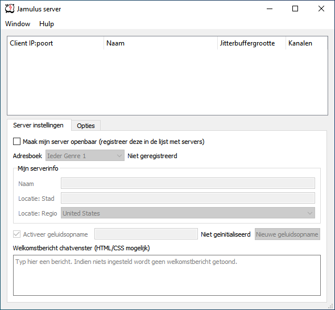Click the Niet geregistreerd status text
This screenshot has height=310, width=335.
point(152,156)
